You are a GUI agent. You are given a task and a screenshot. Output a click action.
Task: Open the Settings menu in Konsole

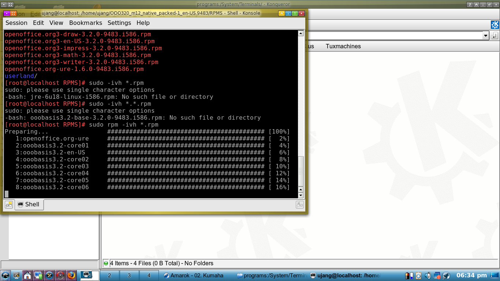pos(119,23)
